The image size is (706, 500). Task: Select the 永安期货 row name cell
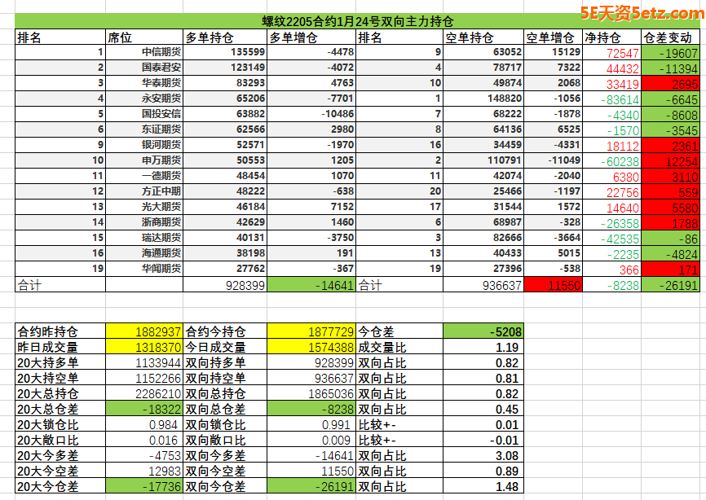161,99
